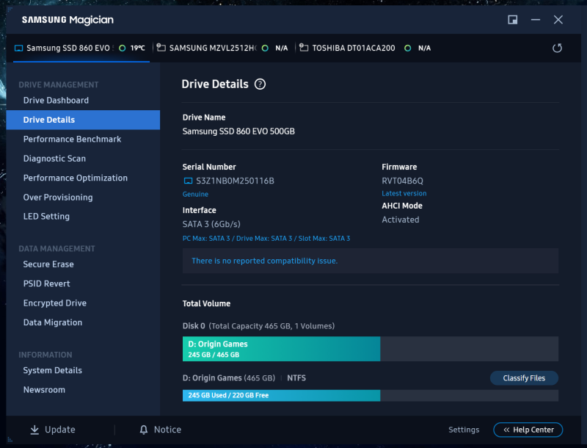
Task: Open Drive Dashboard in sidebar
Action: pos(56,101)
